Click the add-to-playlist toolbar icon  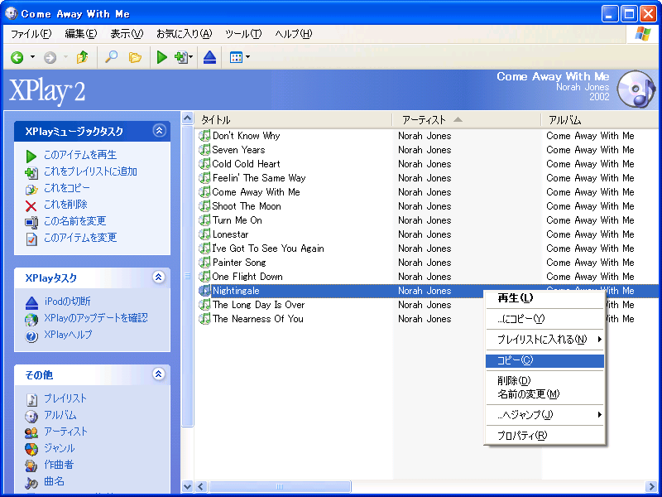click(x=181, y=57)
